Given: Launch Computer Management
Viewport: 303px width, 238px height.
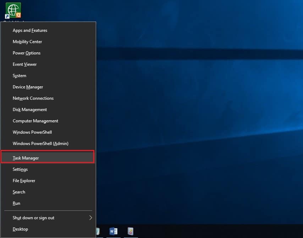Looking at the screenshot, I should coord(48,121).
